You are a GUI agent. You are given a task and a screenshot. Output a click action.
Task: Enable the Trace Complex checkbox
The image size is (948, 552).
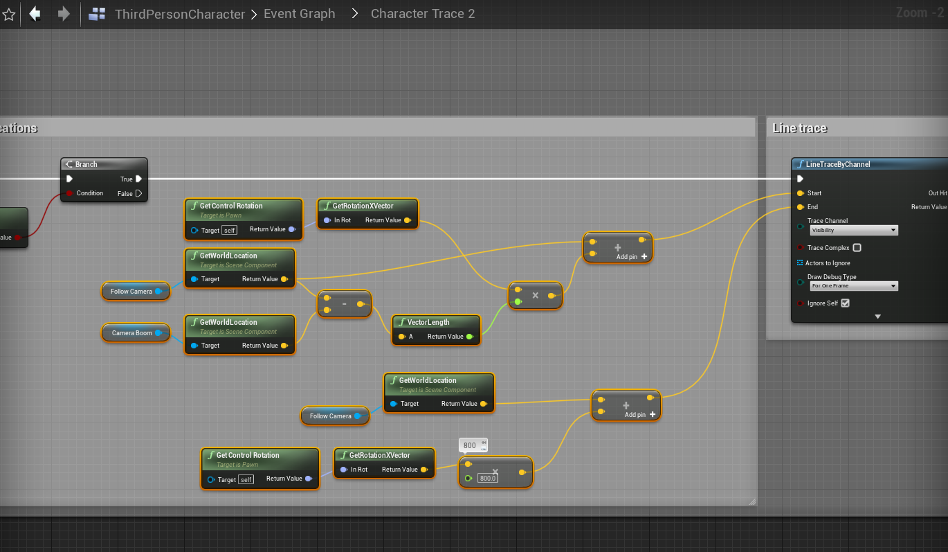click(x=857, y=248)
